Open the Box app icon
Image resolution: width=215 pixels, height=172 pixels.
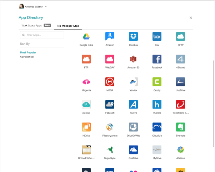click(157, 36)
